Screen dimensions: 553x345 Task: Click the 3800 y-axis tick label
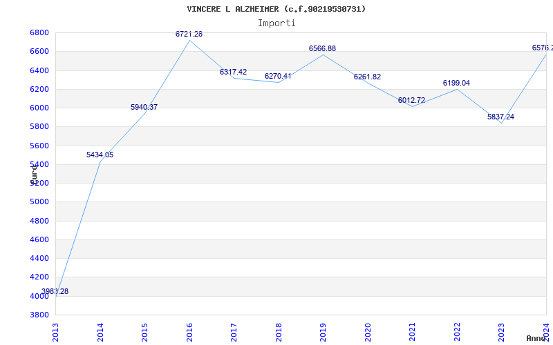pos(39,315)
